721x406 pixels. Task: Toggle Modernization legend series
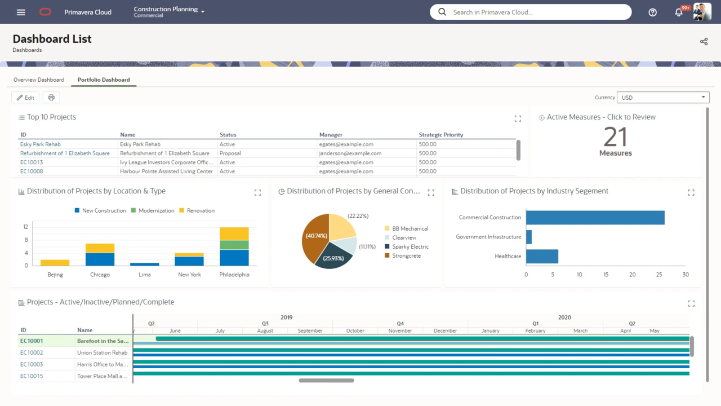click(x=153, y=210)
